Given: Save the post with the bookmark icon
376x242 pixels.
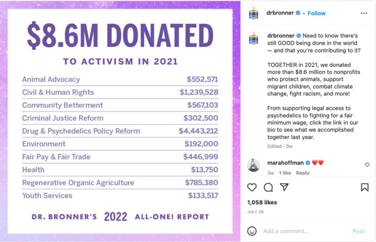Looking at the screenshot, I should click(365, 187).
